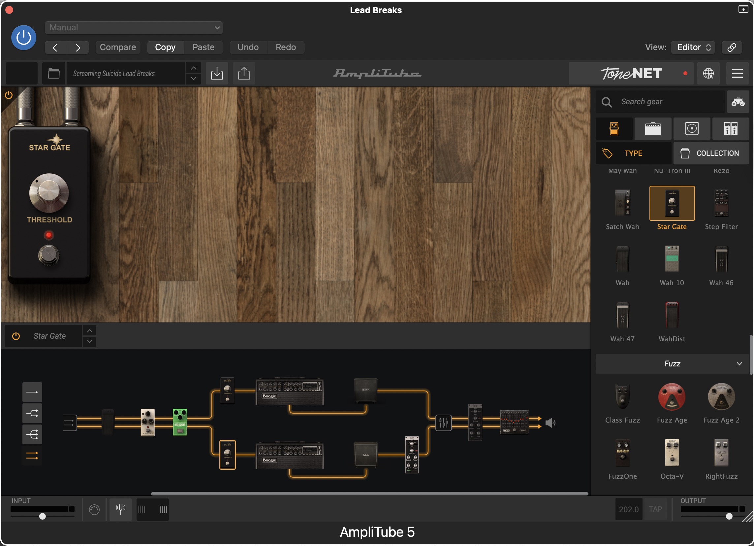Viewport: 754px width, 546px height.
Task: Toggle stomp power icon at pedalboard corner
Action: 9,95
